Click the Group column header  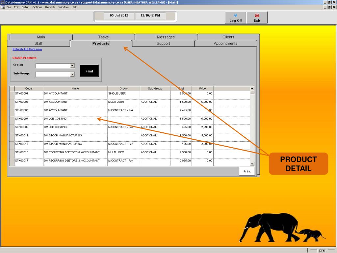point(124,88)
